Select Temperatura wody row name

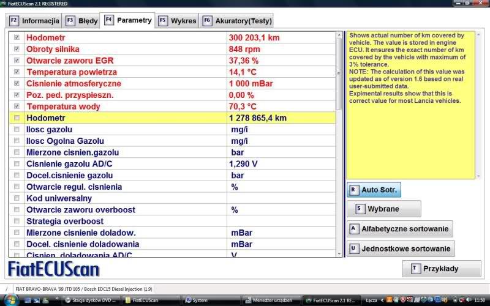coord(63,106)
